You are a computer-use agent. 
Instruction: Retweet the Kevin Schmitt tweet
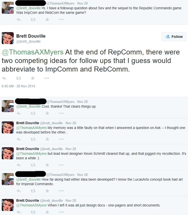[33, 165]
